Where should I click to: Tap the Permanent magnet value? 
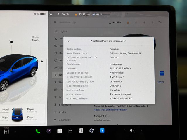coord(120,94)
